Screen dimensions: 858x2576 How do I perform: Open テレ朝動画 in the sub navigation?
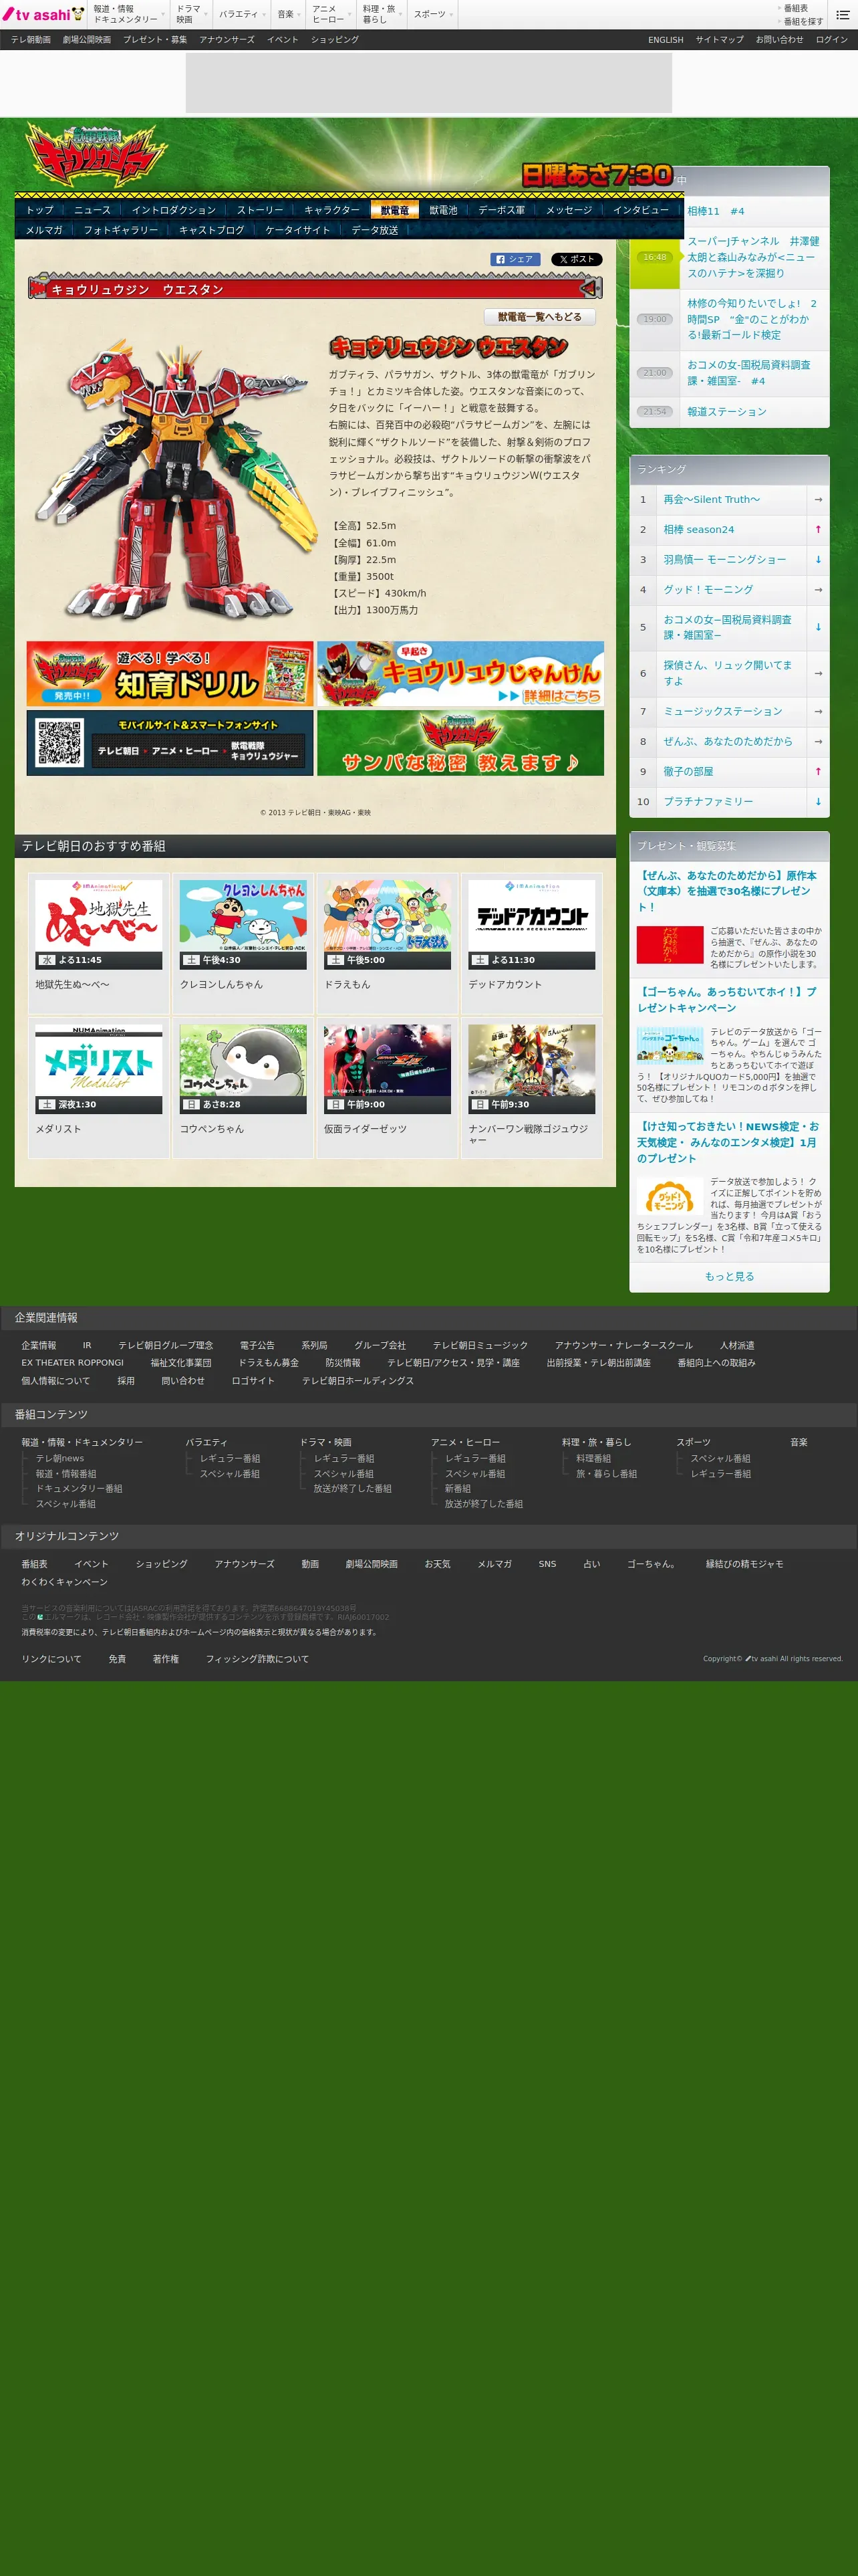[31, 40]
